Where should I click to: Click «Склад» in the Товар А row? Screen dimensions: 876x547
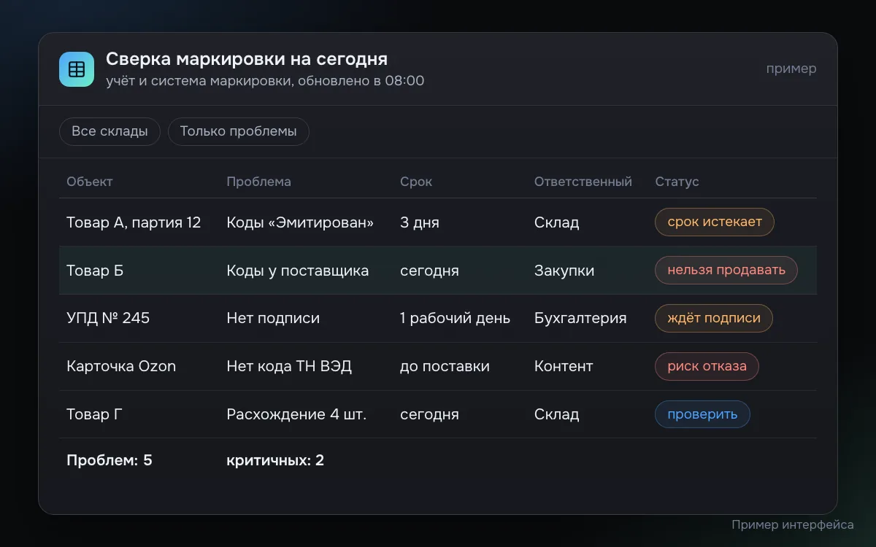(557, 222)
